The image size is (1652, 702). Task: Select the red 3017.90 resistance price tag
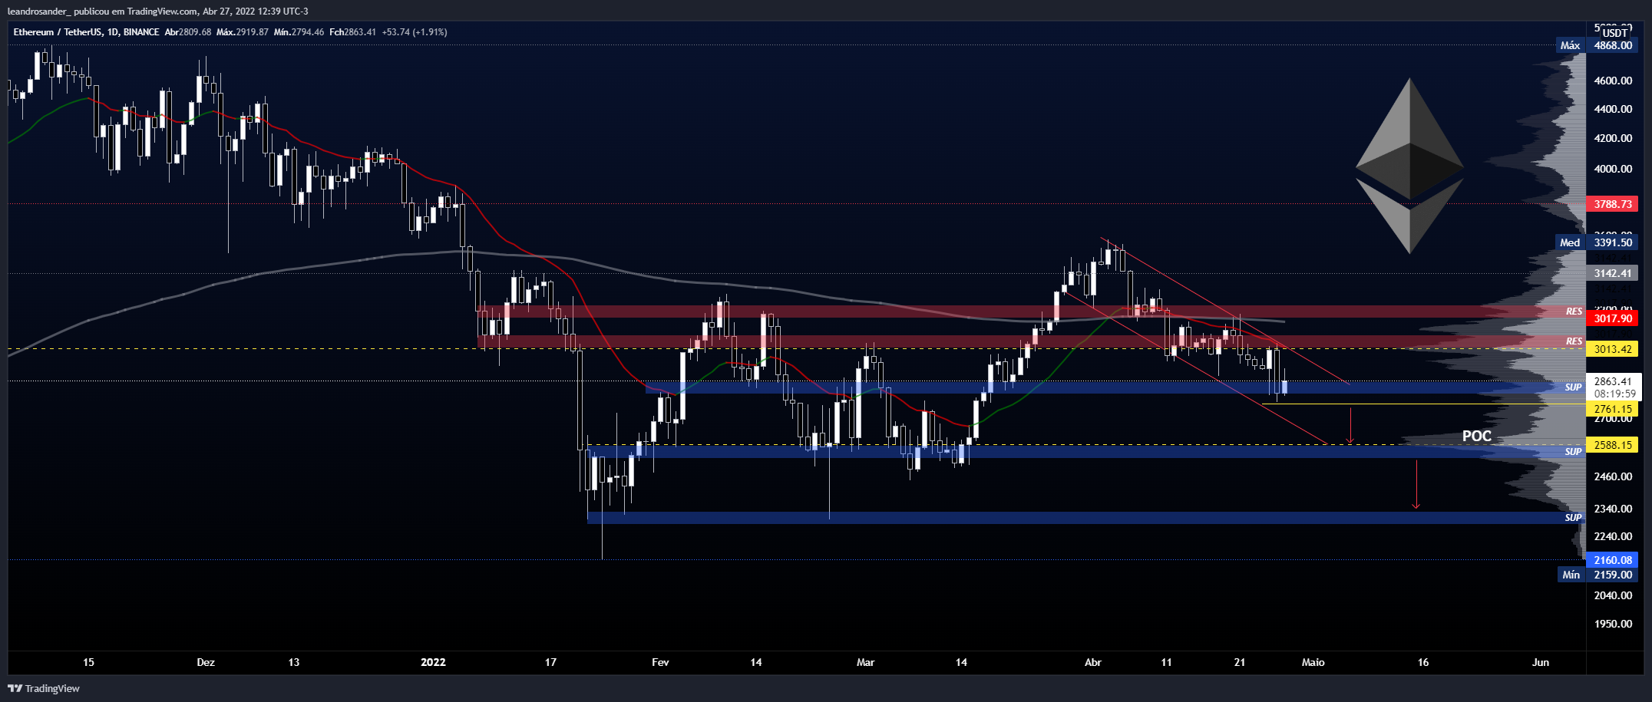(x=1612, y=318)
